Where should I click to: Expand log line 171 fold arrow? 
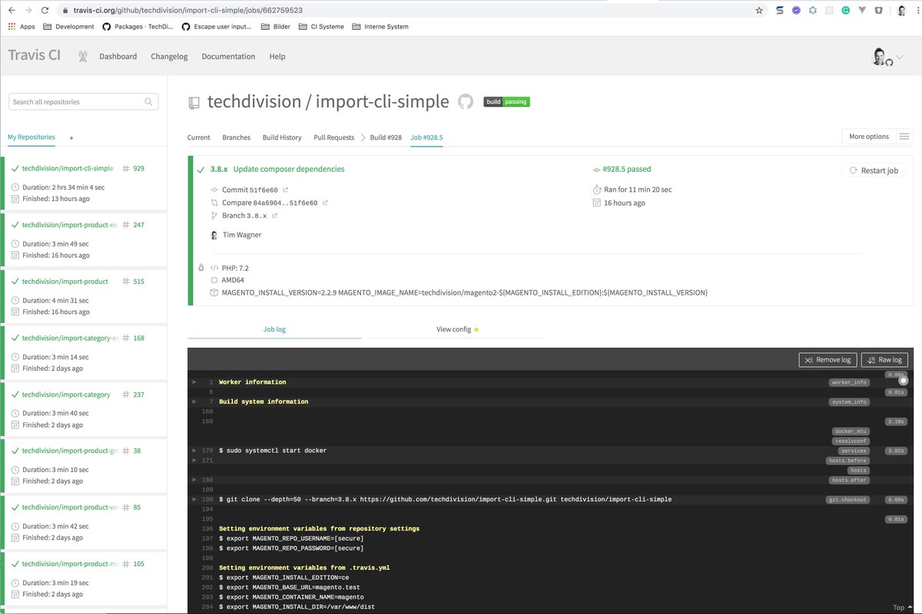click(194, 460)
